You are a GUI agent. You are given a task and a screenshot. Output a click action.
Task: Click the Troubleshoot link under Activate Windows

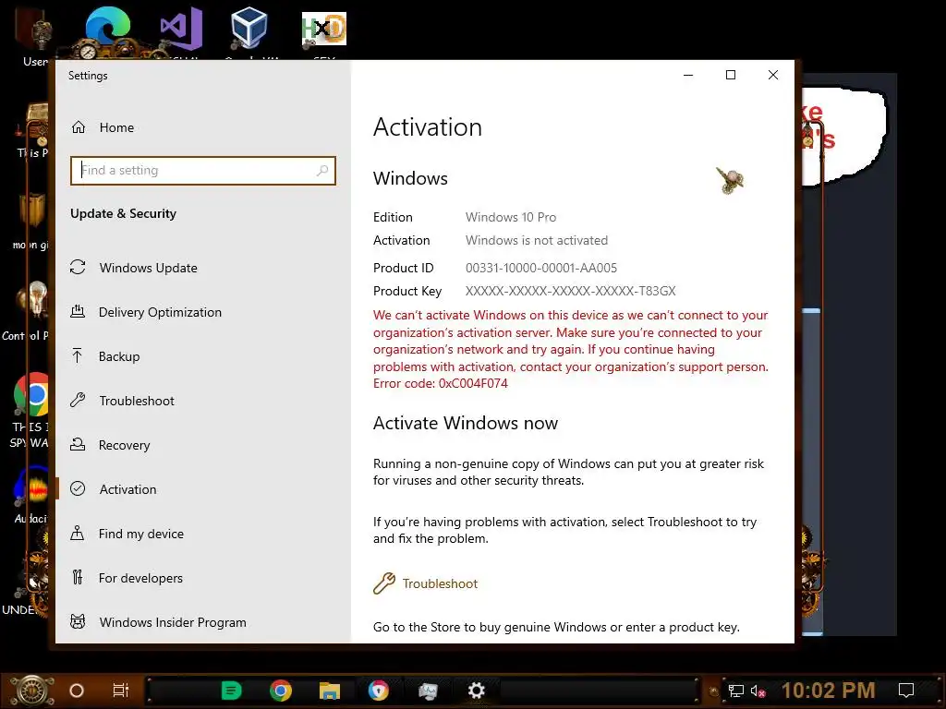[440, 583]
